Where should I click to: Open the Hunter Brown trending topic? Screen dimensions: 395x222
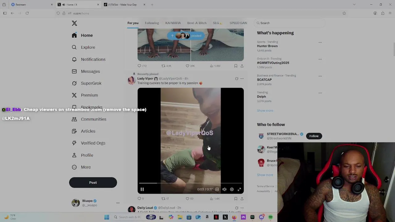coord(267,46)
